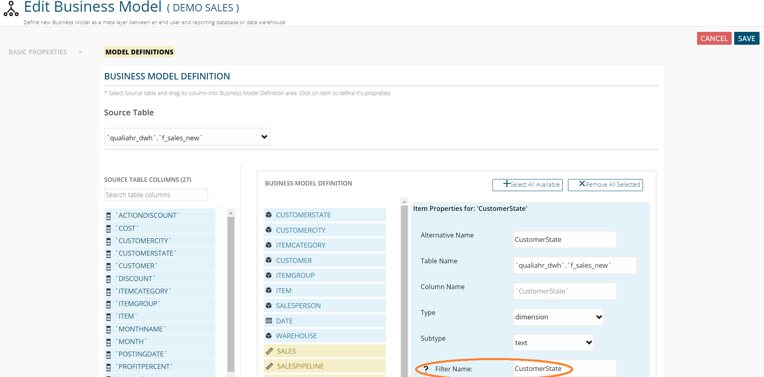The width and height of the screenshot is (764, 377).
Task: Click column icon beside ITEMGROUP source column
Action: pos(109,304)
